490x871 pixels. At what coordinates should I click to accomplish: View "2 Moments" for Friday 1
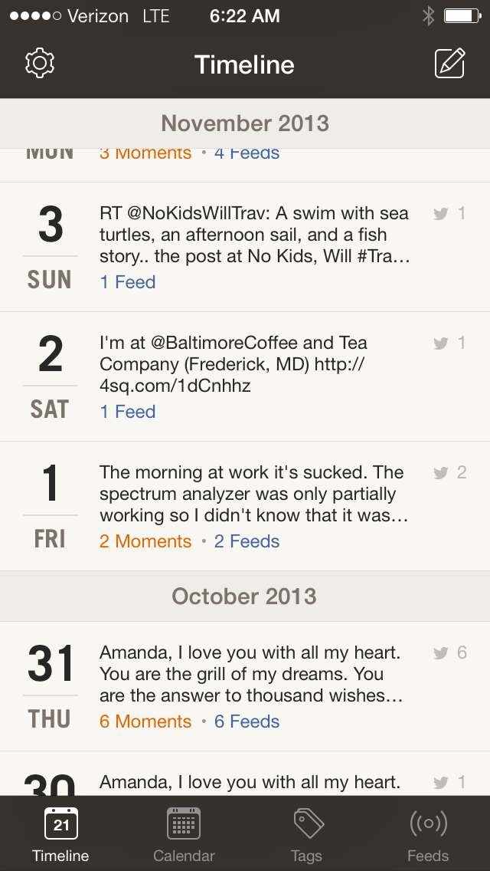tap(145, 541)
